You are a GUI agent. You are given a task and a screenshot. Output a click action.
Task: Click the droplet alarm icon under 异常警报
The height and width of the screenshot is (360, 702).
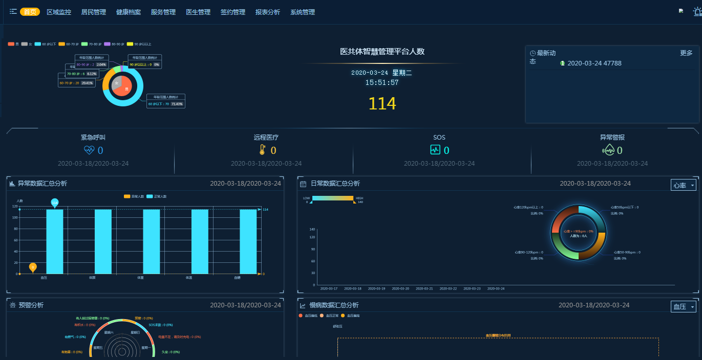(608, 150)
